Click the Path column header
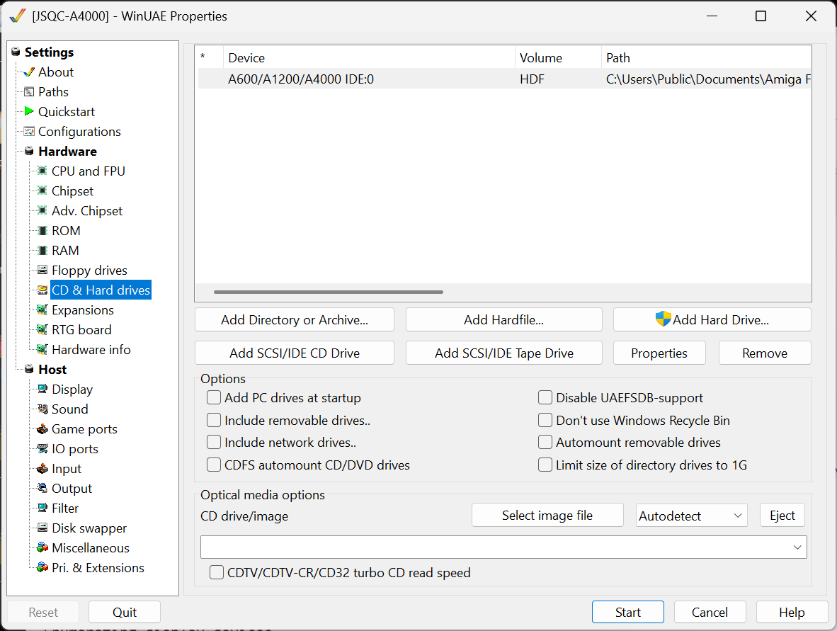Screen dimensions: 837x631 point(706,57)
